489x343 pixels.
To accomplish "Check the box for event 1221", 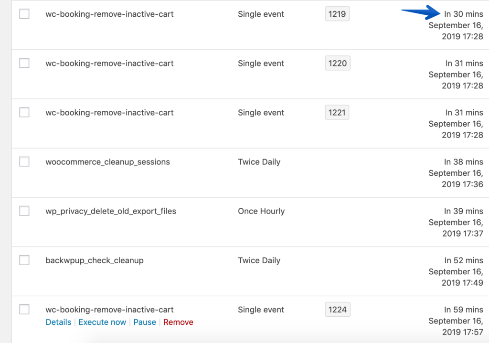I will (x=24, y=112).
